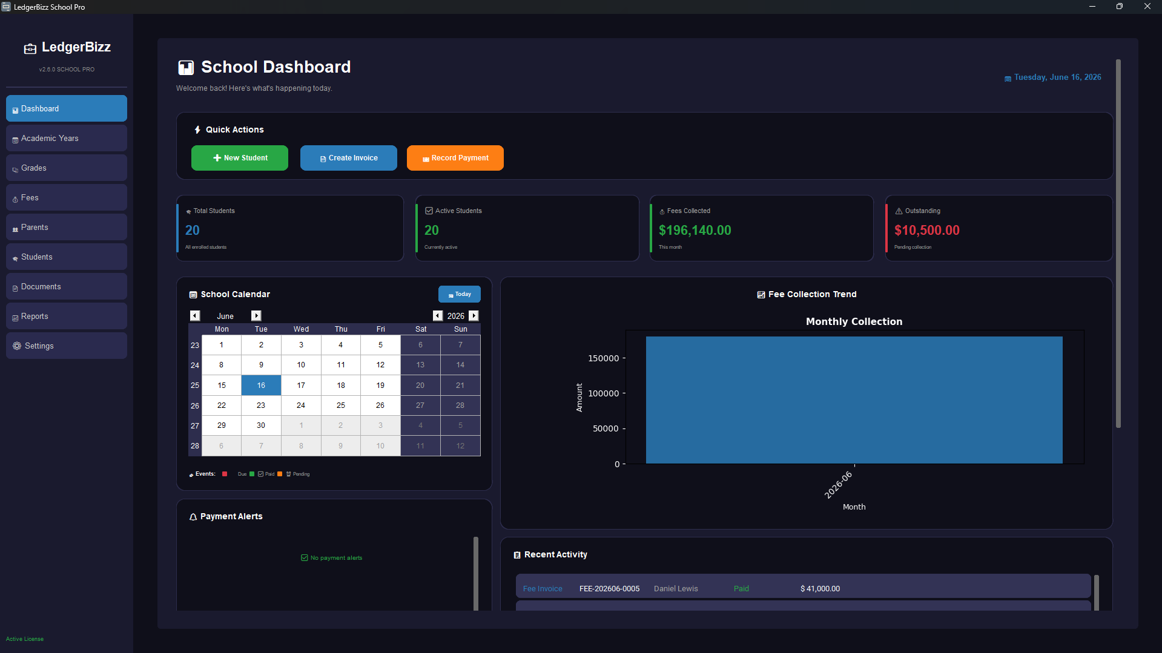The width and height of the screenshot is (1162, 653).
Task: Click the School Dashboard header icon
Action: (186, 67)
